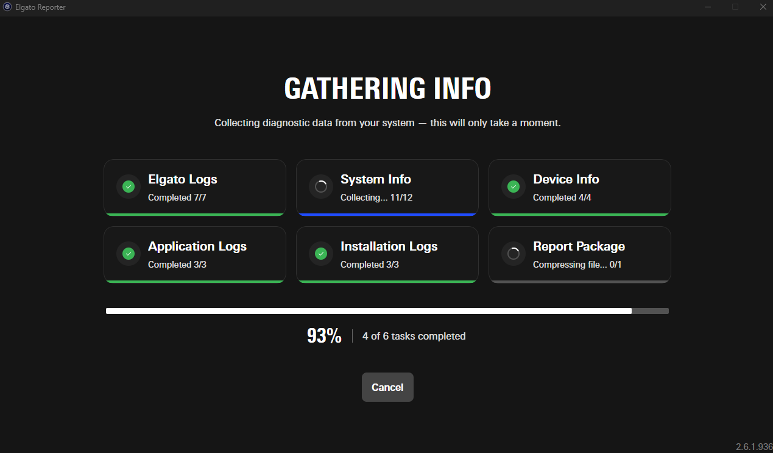Click the GATHERING INFO heading
Image resolution: width=773 pixels, height=453 pixels.
(x=387, y=89)
